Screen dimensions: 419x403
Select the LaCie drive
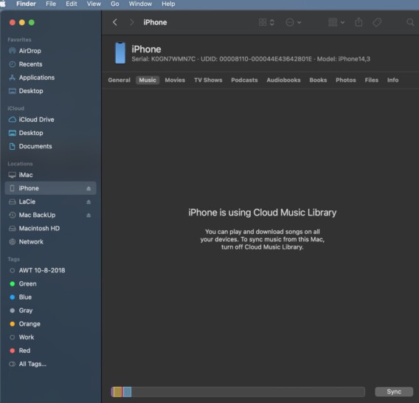point(50,201)
